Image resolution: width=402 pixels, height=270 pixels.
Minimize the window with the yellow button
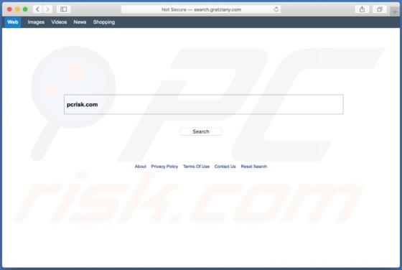point(17,9)
